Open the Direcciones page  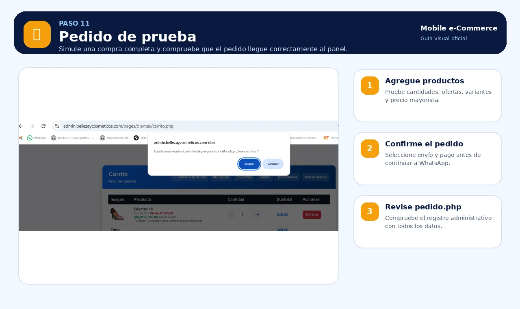point(288,177)
